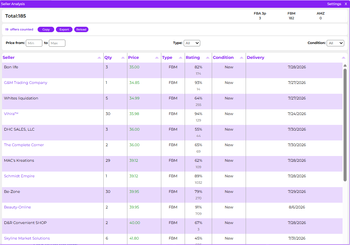The height and width of the screenshot is (245, 350).
Task: Open the Type filter dropdown
Action: 192,43
